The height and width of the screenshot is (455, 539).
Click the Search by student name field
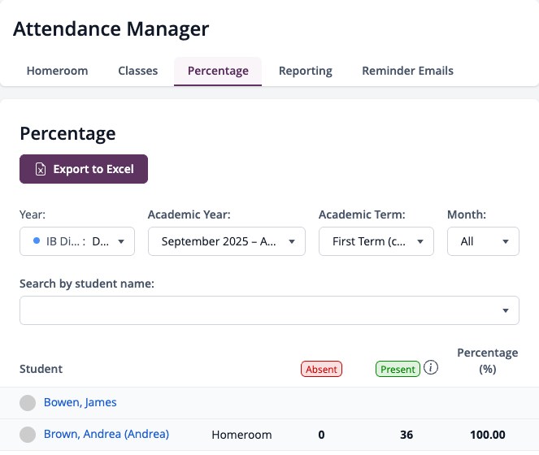[269, 310]
